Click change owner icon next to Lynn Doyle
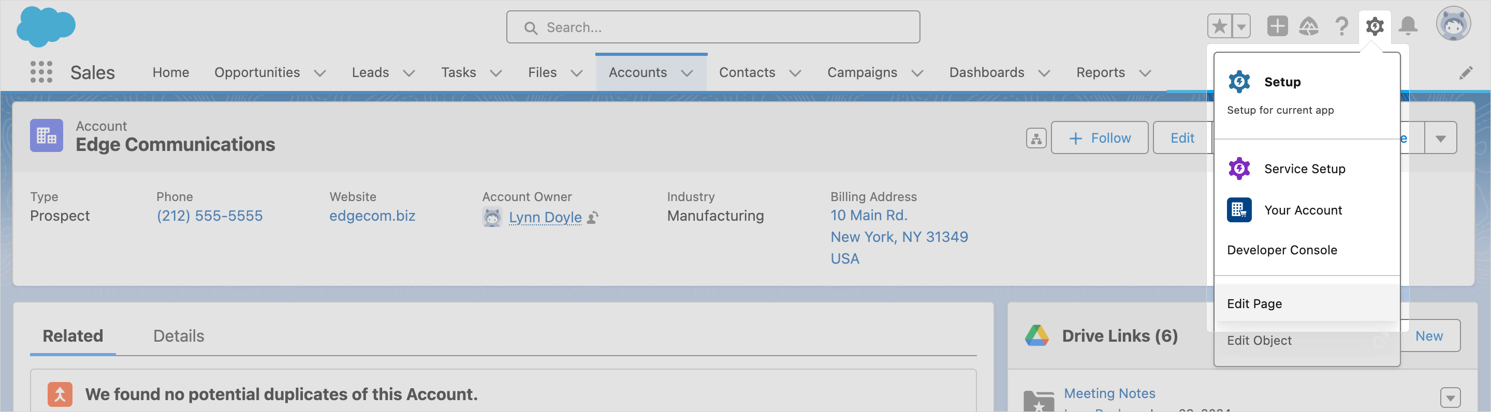Screen dimensions: 1491x412 593,217
